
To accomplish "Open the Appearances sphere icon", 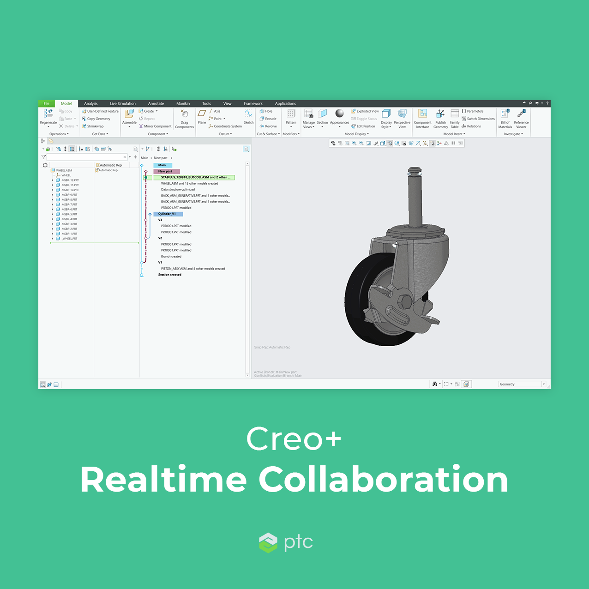I will click(339, 114).
